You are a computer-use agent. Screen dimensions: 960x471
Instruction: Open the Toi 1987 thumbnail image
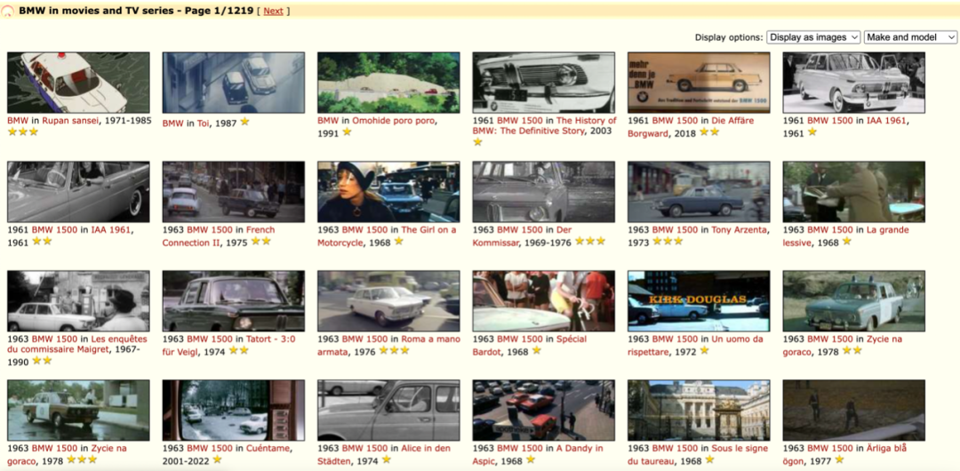click(x=233, y=83)
